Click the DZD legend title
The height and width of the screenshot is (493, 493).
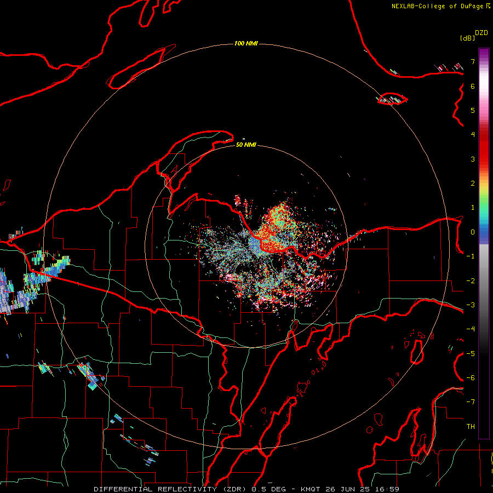click(x=481, y=33)
